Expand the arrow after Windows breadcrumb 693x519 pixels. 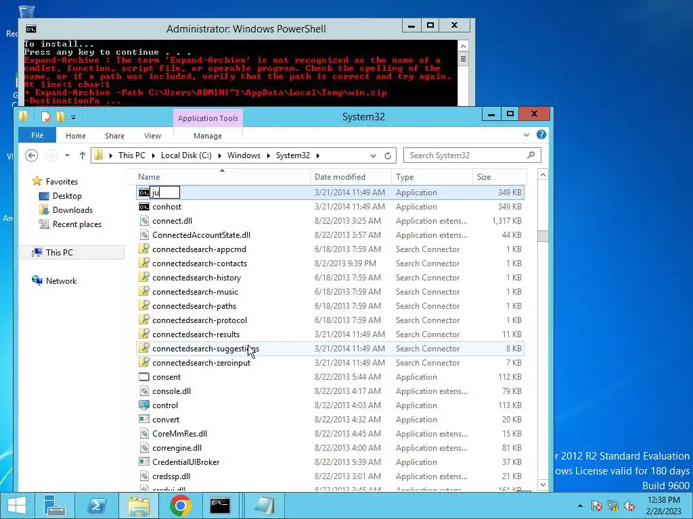(x=268, y=155)
